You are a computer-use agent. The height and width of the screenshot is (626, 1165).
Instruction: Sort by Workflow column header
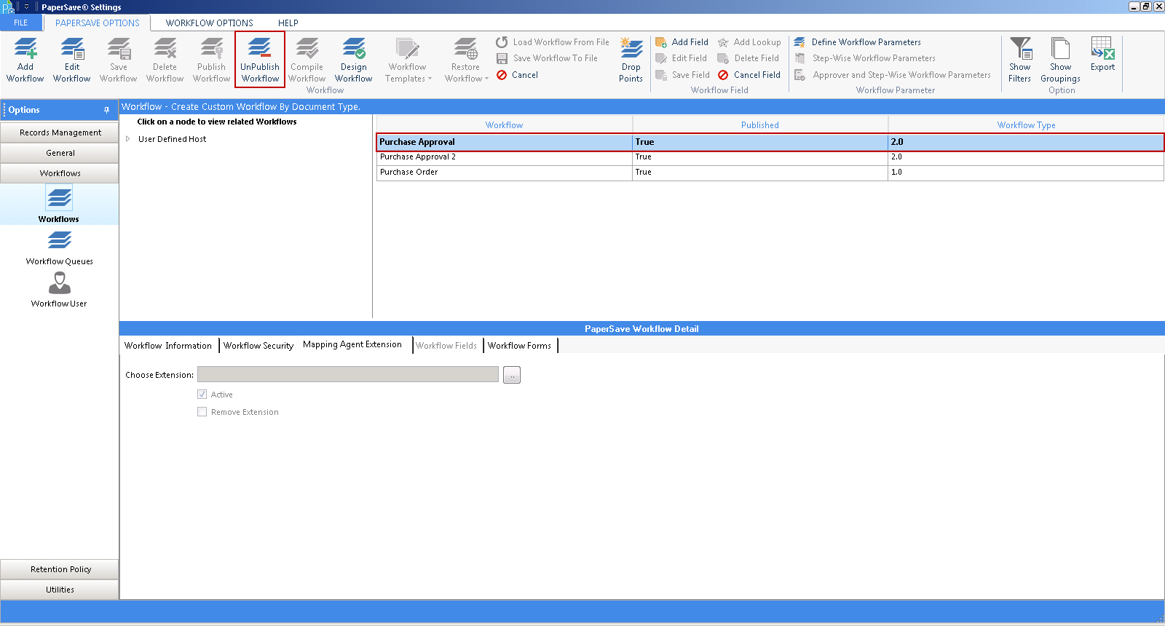click(504, 125)
